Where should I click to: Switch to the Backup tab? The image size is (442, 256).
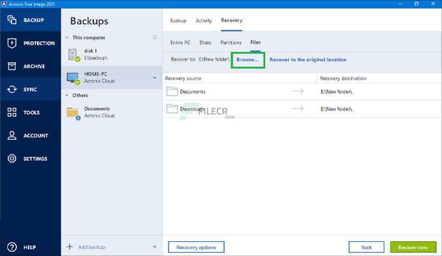178,20
